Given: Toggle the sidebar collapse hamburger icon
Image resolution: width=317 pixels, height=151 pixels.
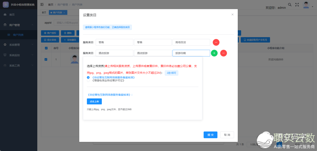Looking at the screenshot, I should coord(42,4).
